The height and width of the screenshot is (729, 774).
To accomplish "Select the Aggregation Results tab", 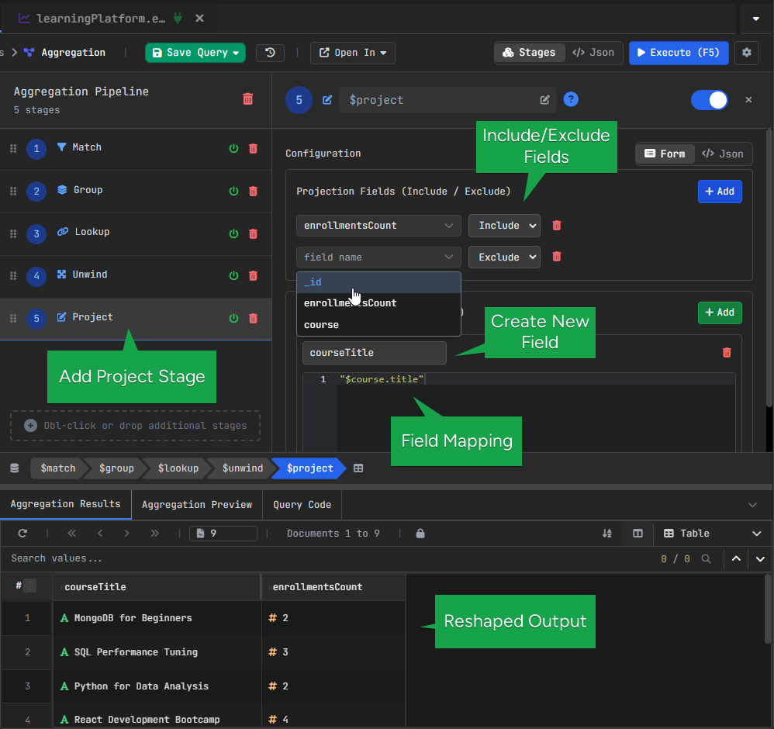I will (x=66, y=504).
